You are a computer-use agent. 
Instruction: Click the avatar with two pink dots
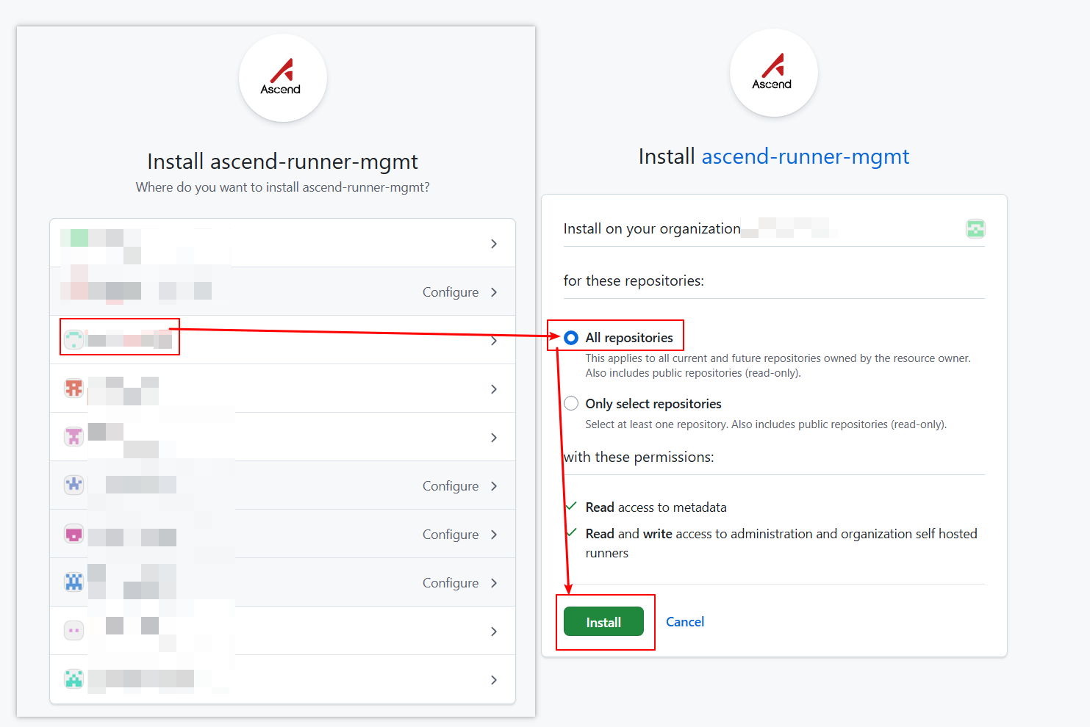74,631
